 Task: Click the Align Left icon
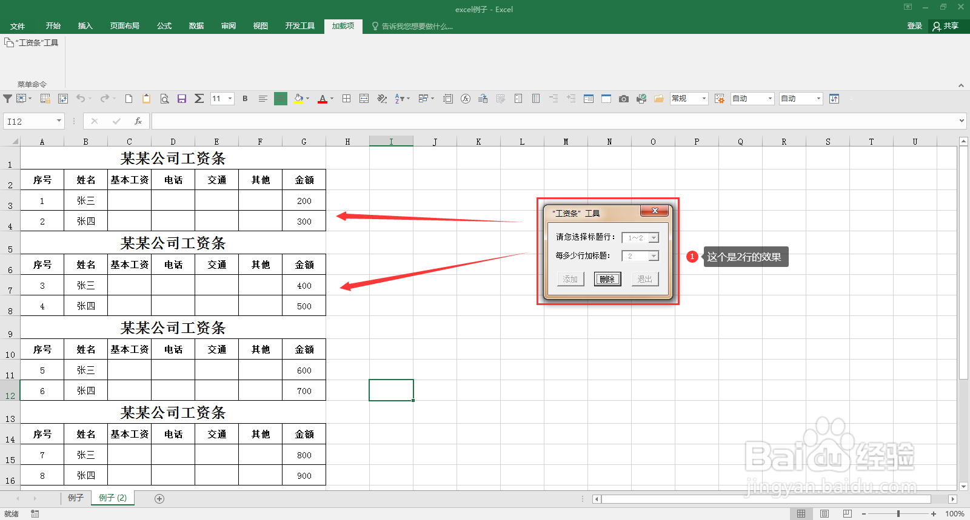[x=263, y=99]
